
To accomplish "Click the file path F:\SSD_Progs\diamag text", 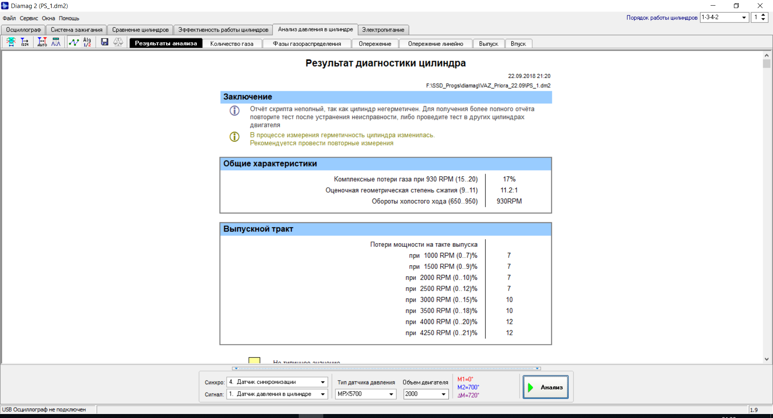I will (x=488, y=86).
